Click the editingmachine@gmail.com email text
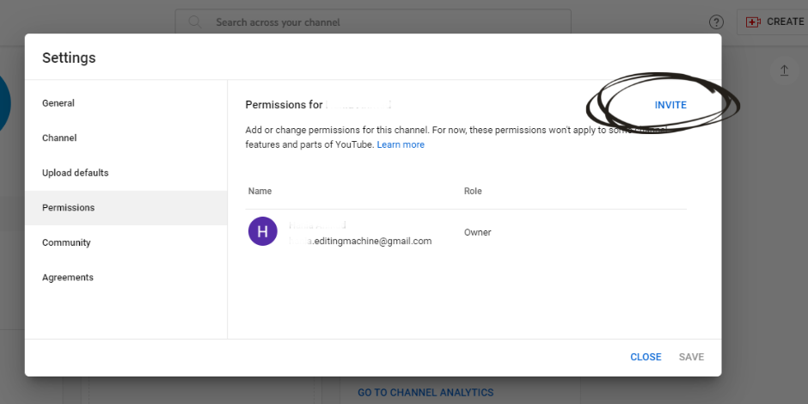 tap(360, 241)
